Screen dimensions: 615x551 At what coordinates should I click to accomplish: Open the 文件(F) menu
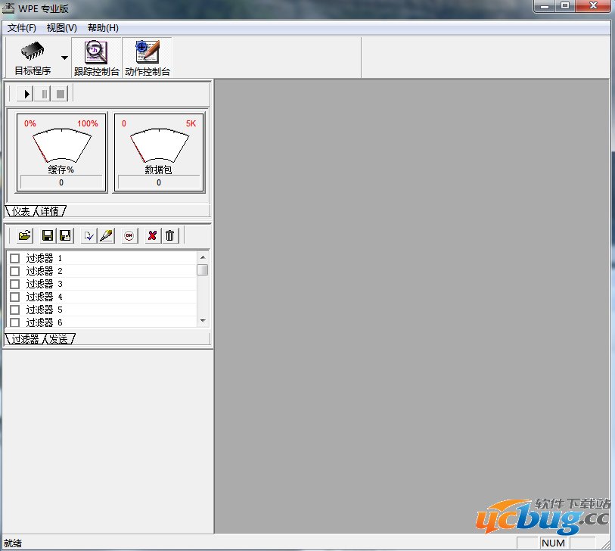22,28
